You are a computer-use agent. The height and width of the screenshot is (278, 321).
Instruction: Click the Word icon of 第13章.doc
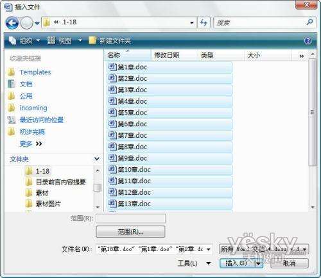coord(112,203)
